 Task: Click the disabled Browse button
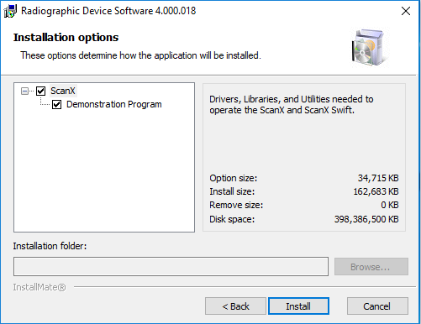point(371,267)
